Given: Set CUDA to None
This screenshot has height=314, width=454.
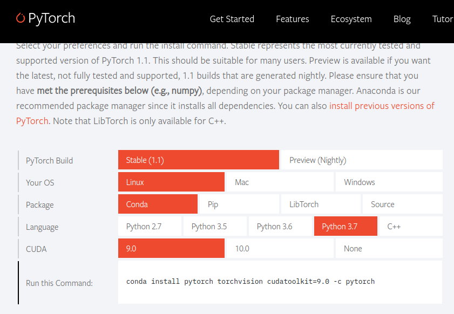Looking at the screenshot, I should (389, 248).
